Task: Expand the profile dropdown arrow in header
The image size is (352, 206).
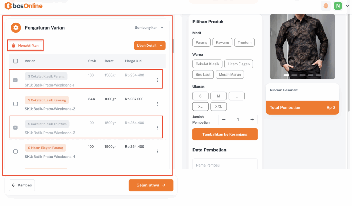Action: pos(347,6)
